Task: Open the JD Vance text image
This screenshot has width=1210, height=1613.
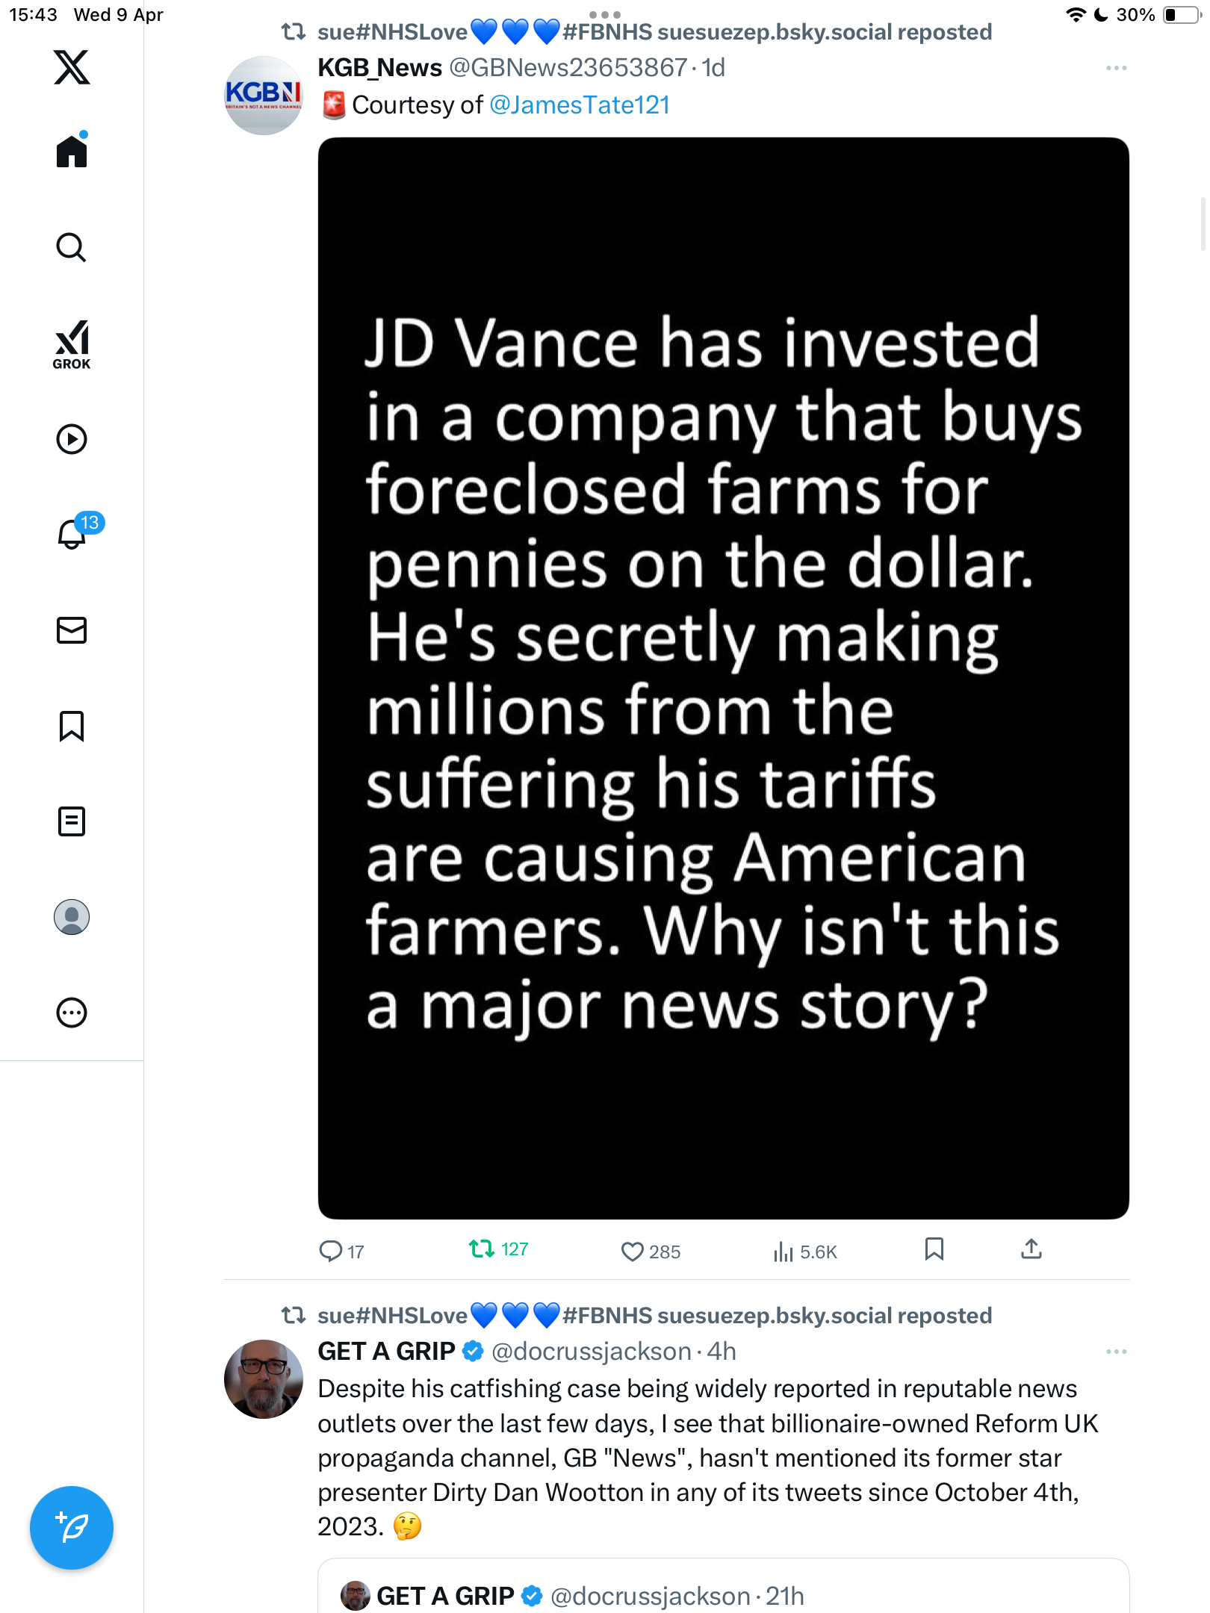Action: pyautogui.click(x=723, y=678)
